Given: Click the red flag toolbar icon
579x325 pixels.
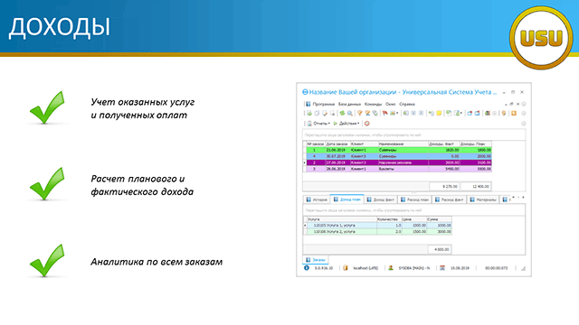Looking at the screenshot, I should (x=384, y=113).
